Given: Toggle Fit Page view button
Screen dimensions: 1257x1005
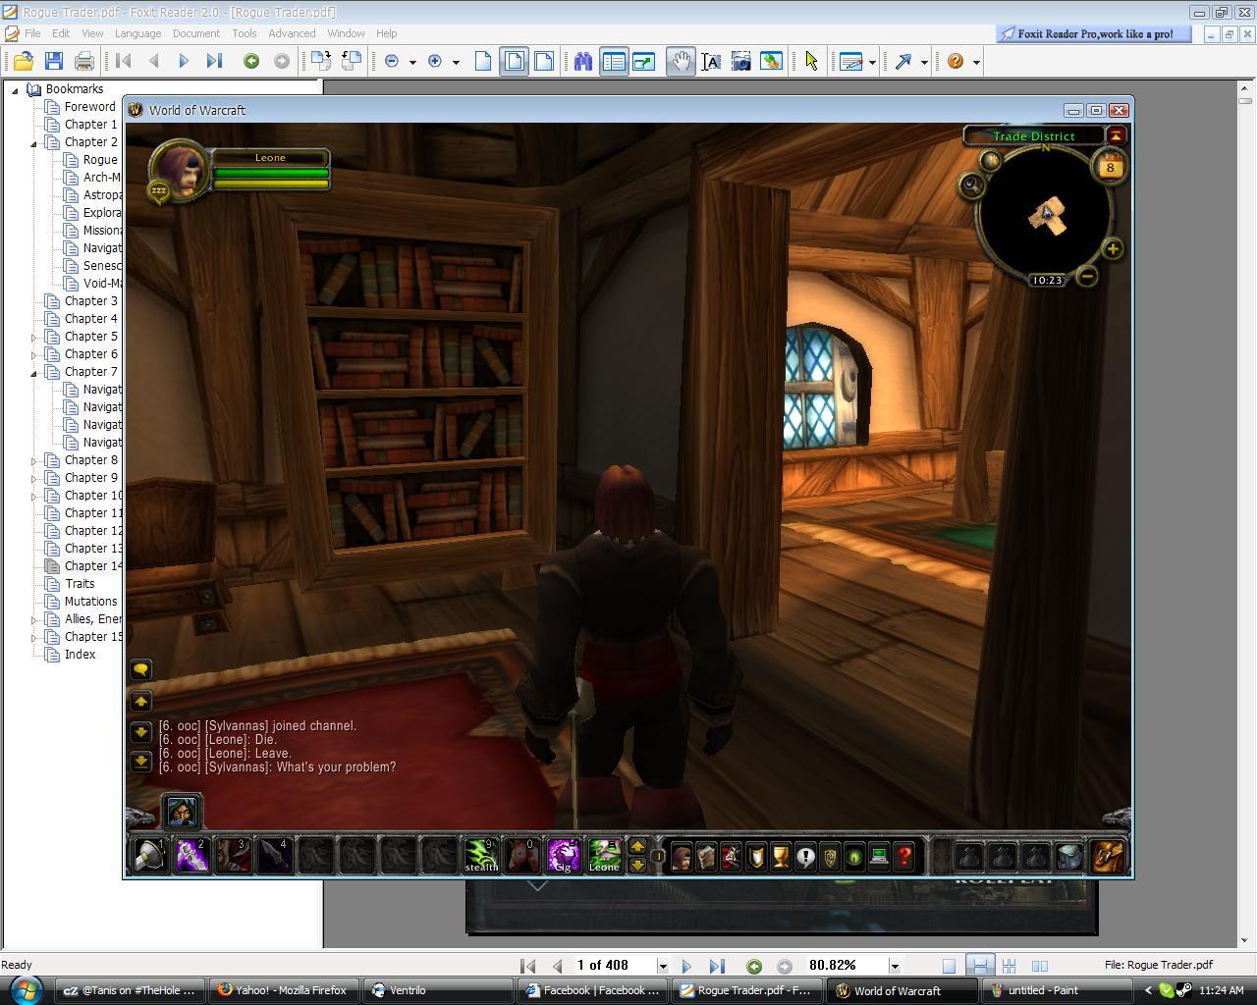Looking at the screenshot, I should pos(515,61).
